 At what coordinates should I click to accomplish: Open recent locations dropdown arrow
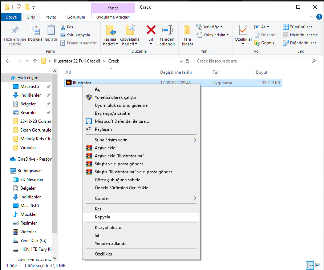point(27,61)
